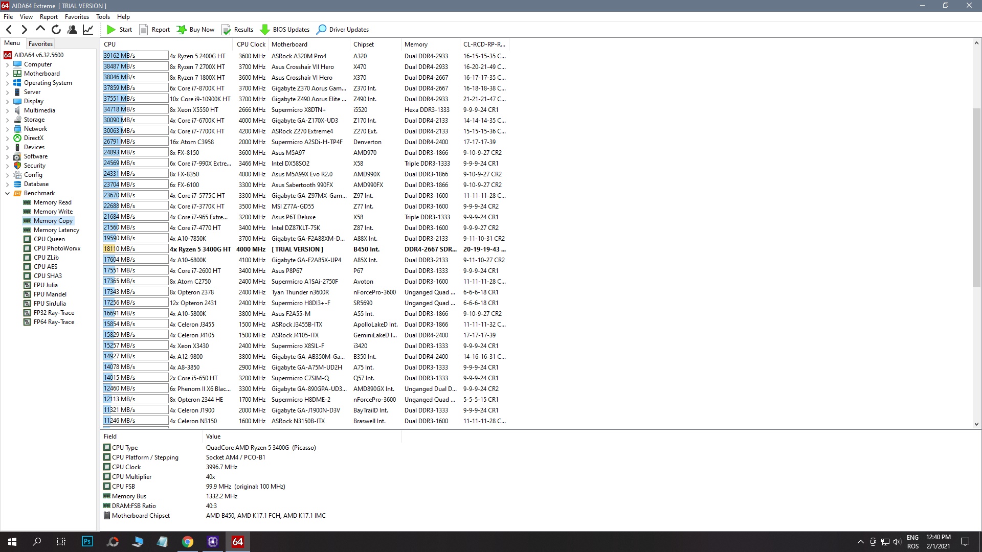Click scroll-down arrow of results list
The height and width of the screenshot is (552, 982).
(x=976, y=424)
